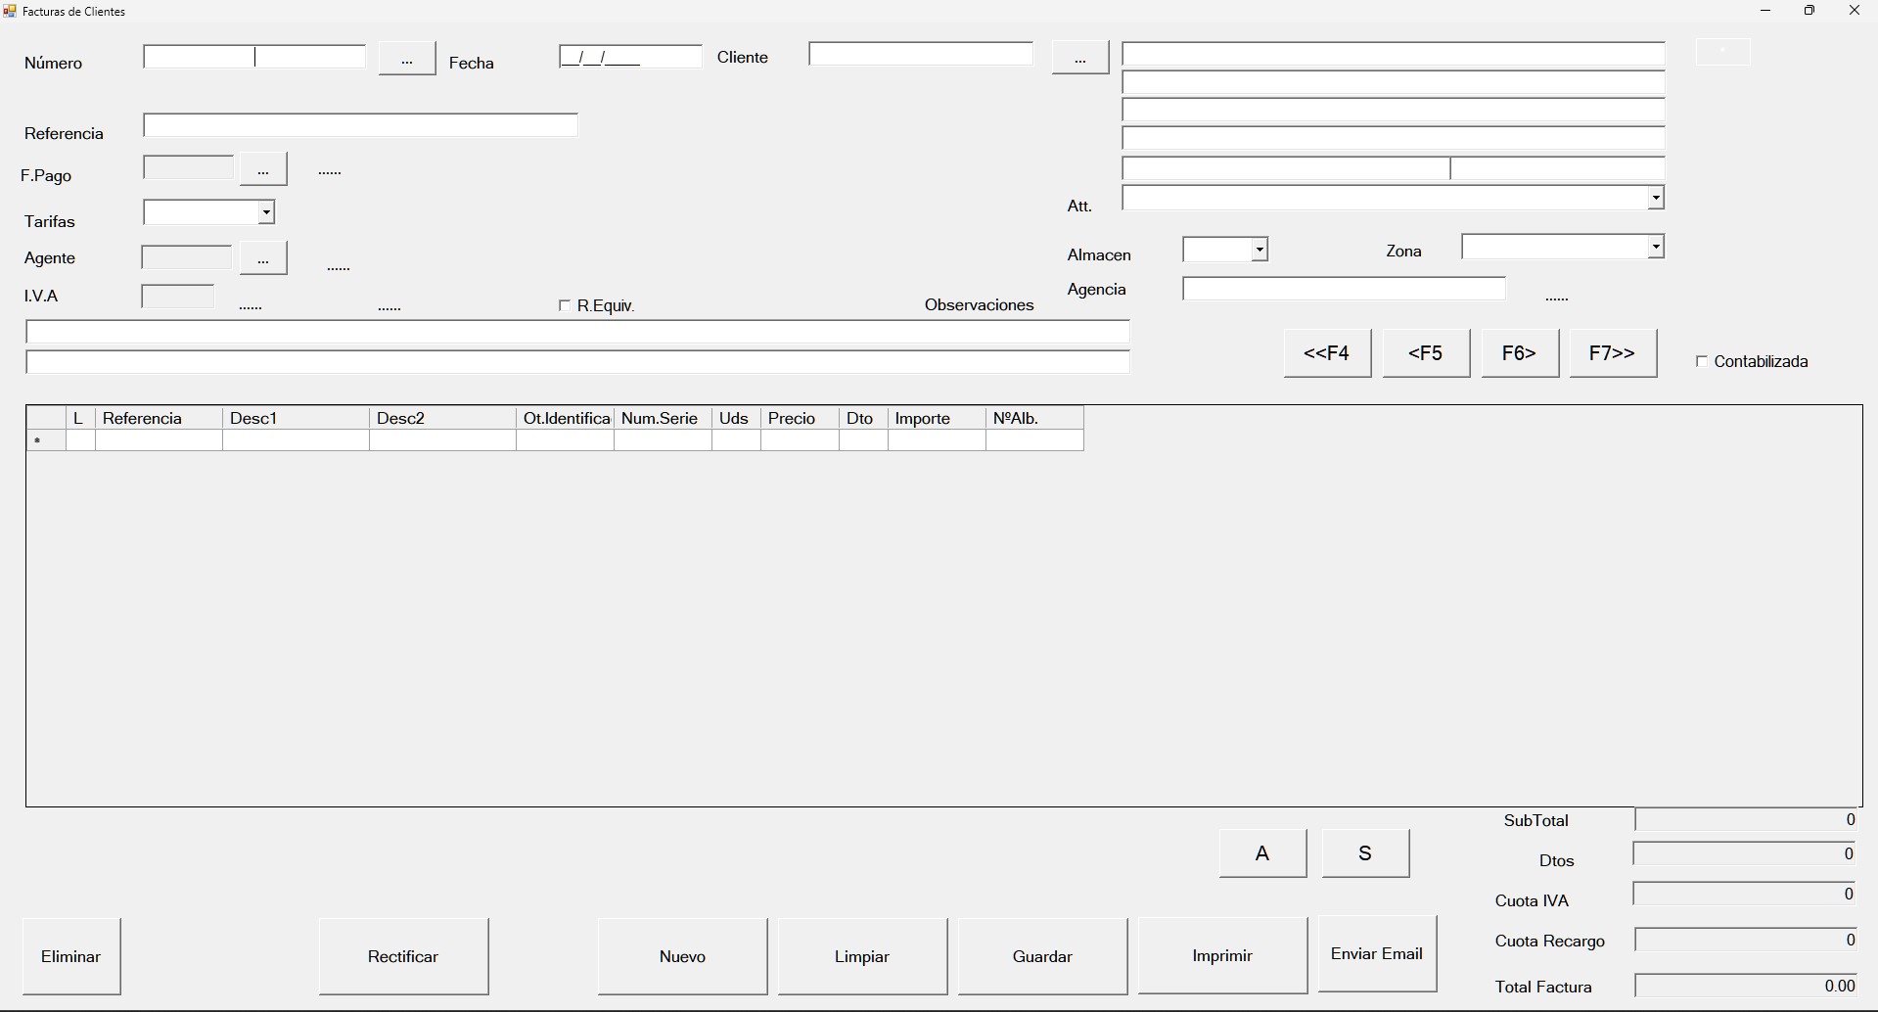Click the dotted button next to I.V.A
The image size is (1878, 1012).
coord(251,305)
